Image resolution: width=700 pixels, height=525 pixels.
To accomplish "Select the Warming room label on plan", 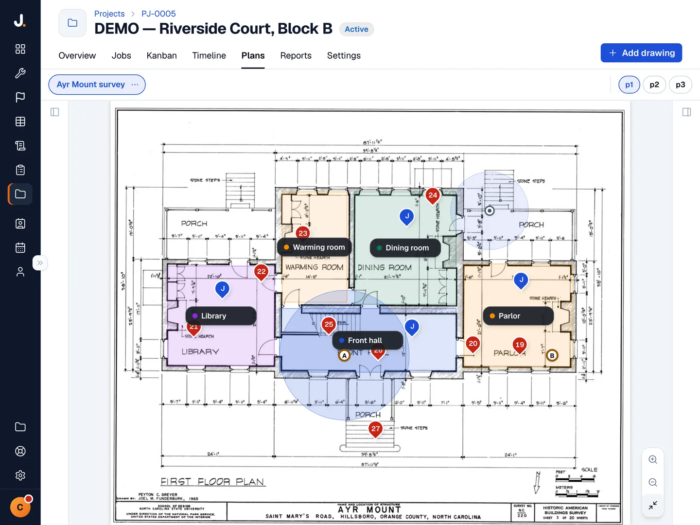I will click(315, 247).
